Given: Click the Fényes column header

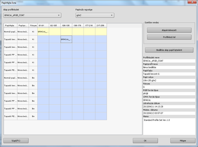Looking at the screenshot, I should pyautogui.click(x=33, y=26).
